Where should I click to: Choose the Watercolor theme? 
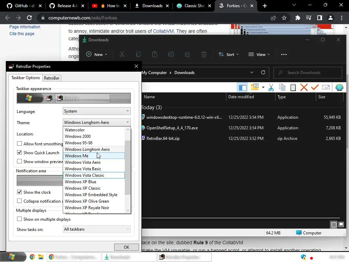pos(94,130)
